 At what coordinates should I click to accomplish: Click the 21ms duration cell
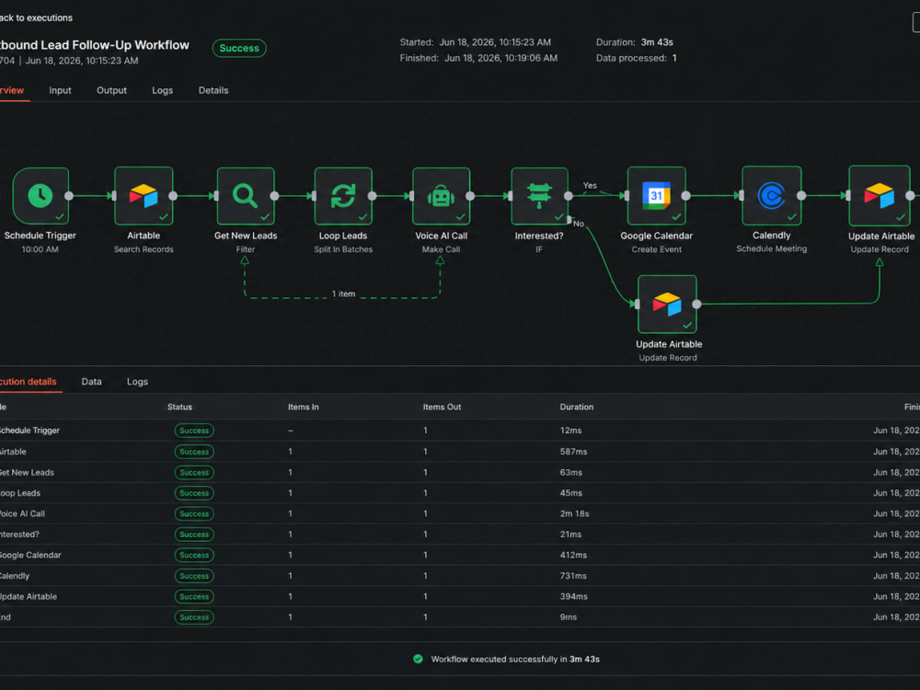(x=570, y=534)
